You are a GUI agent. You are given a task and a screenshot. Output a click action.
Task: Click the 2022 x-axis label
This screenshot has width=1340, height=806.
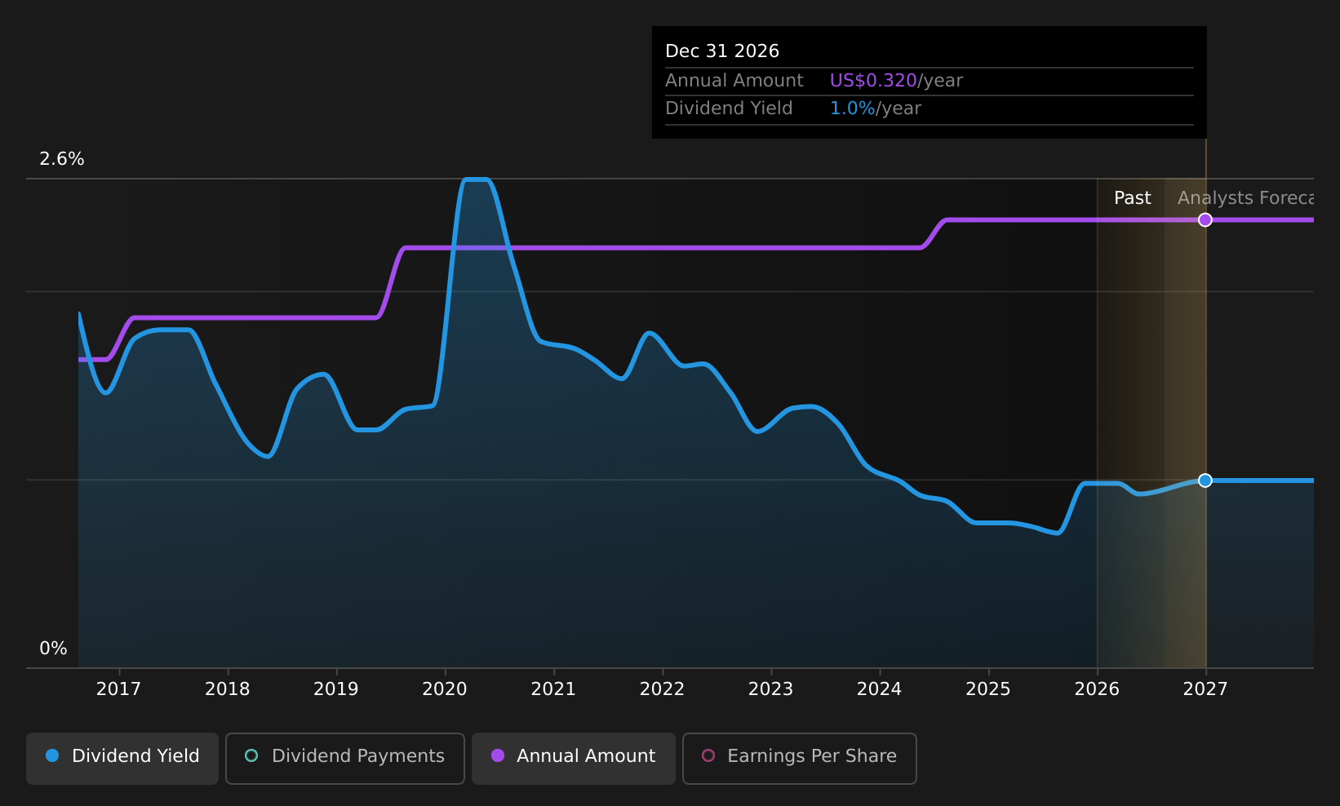662,689
